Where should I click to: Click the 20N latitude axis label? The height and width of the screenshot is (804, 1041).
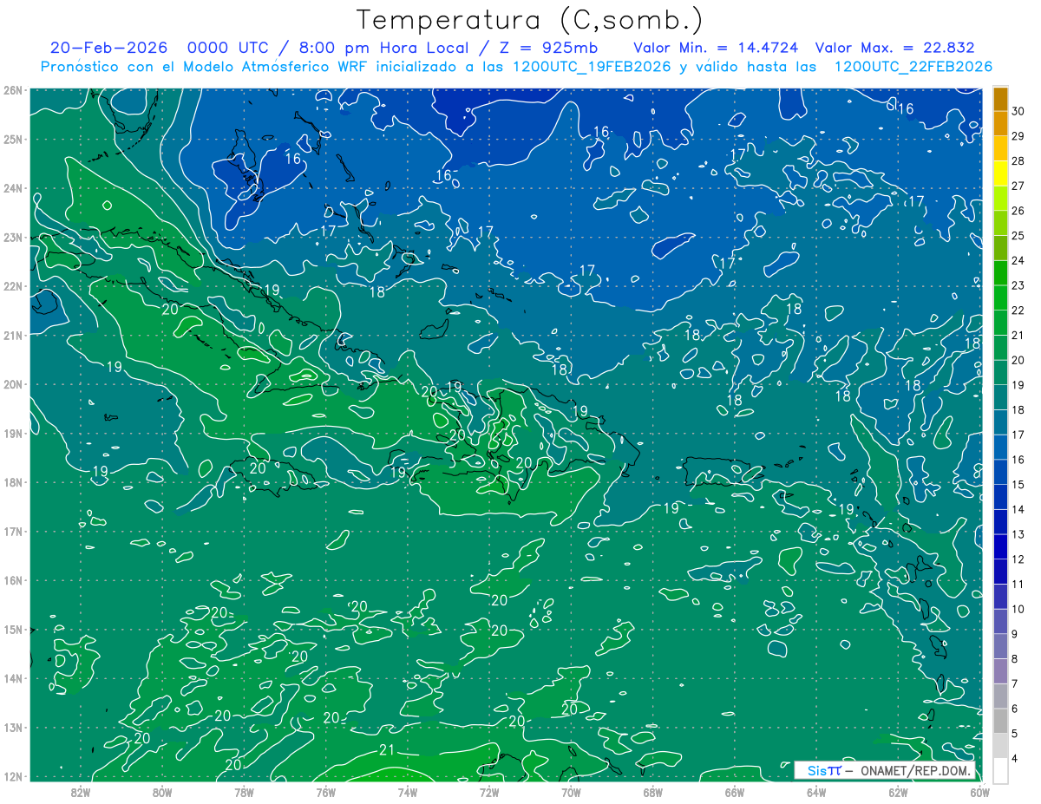(13, 384)
